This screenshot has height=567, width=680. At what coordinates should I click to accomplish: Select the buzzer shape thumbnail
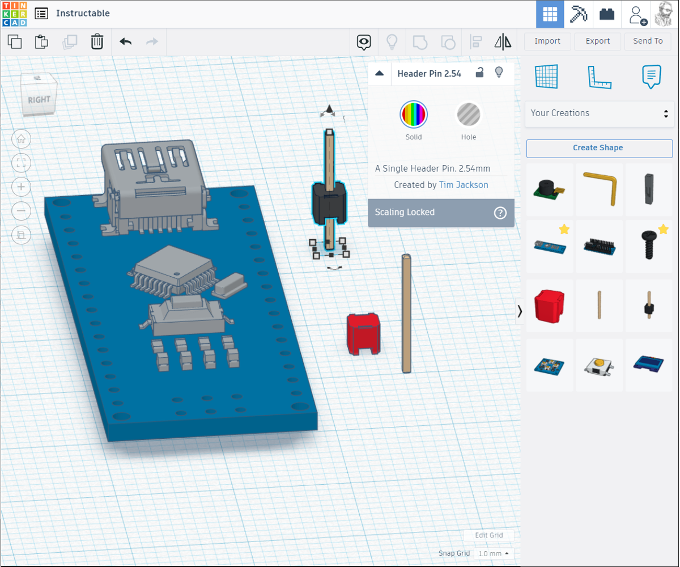550,190
